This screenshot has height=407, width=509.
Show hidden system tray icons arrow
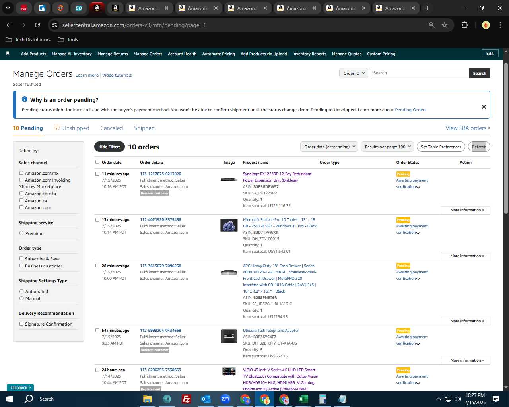[x=438, y=399]
